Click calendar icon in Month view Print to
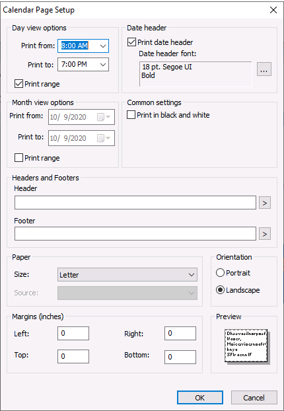The height and width of the screenshot is (411, 284). coord(104,138)
